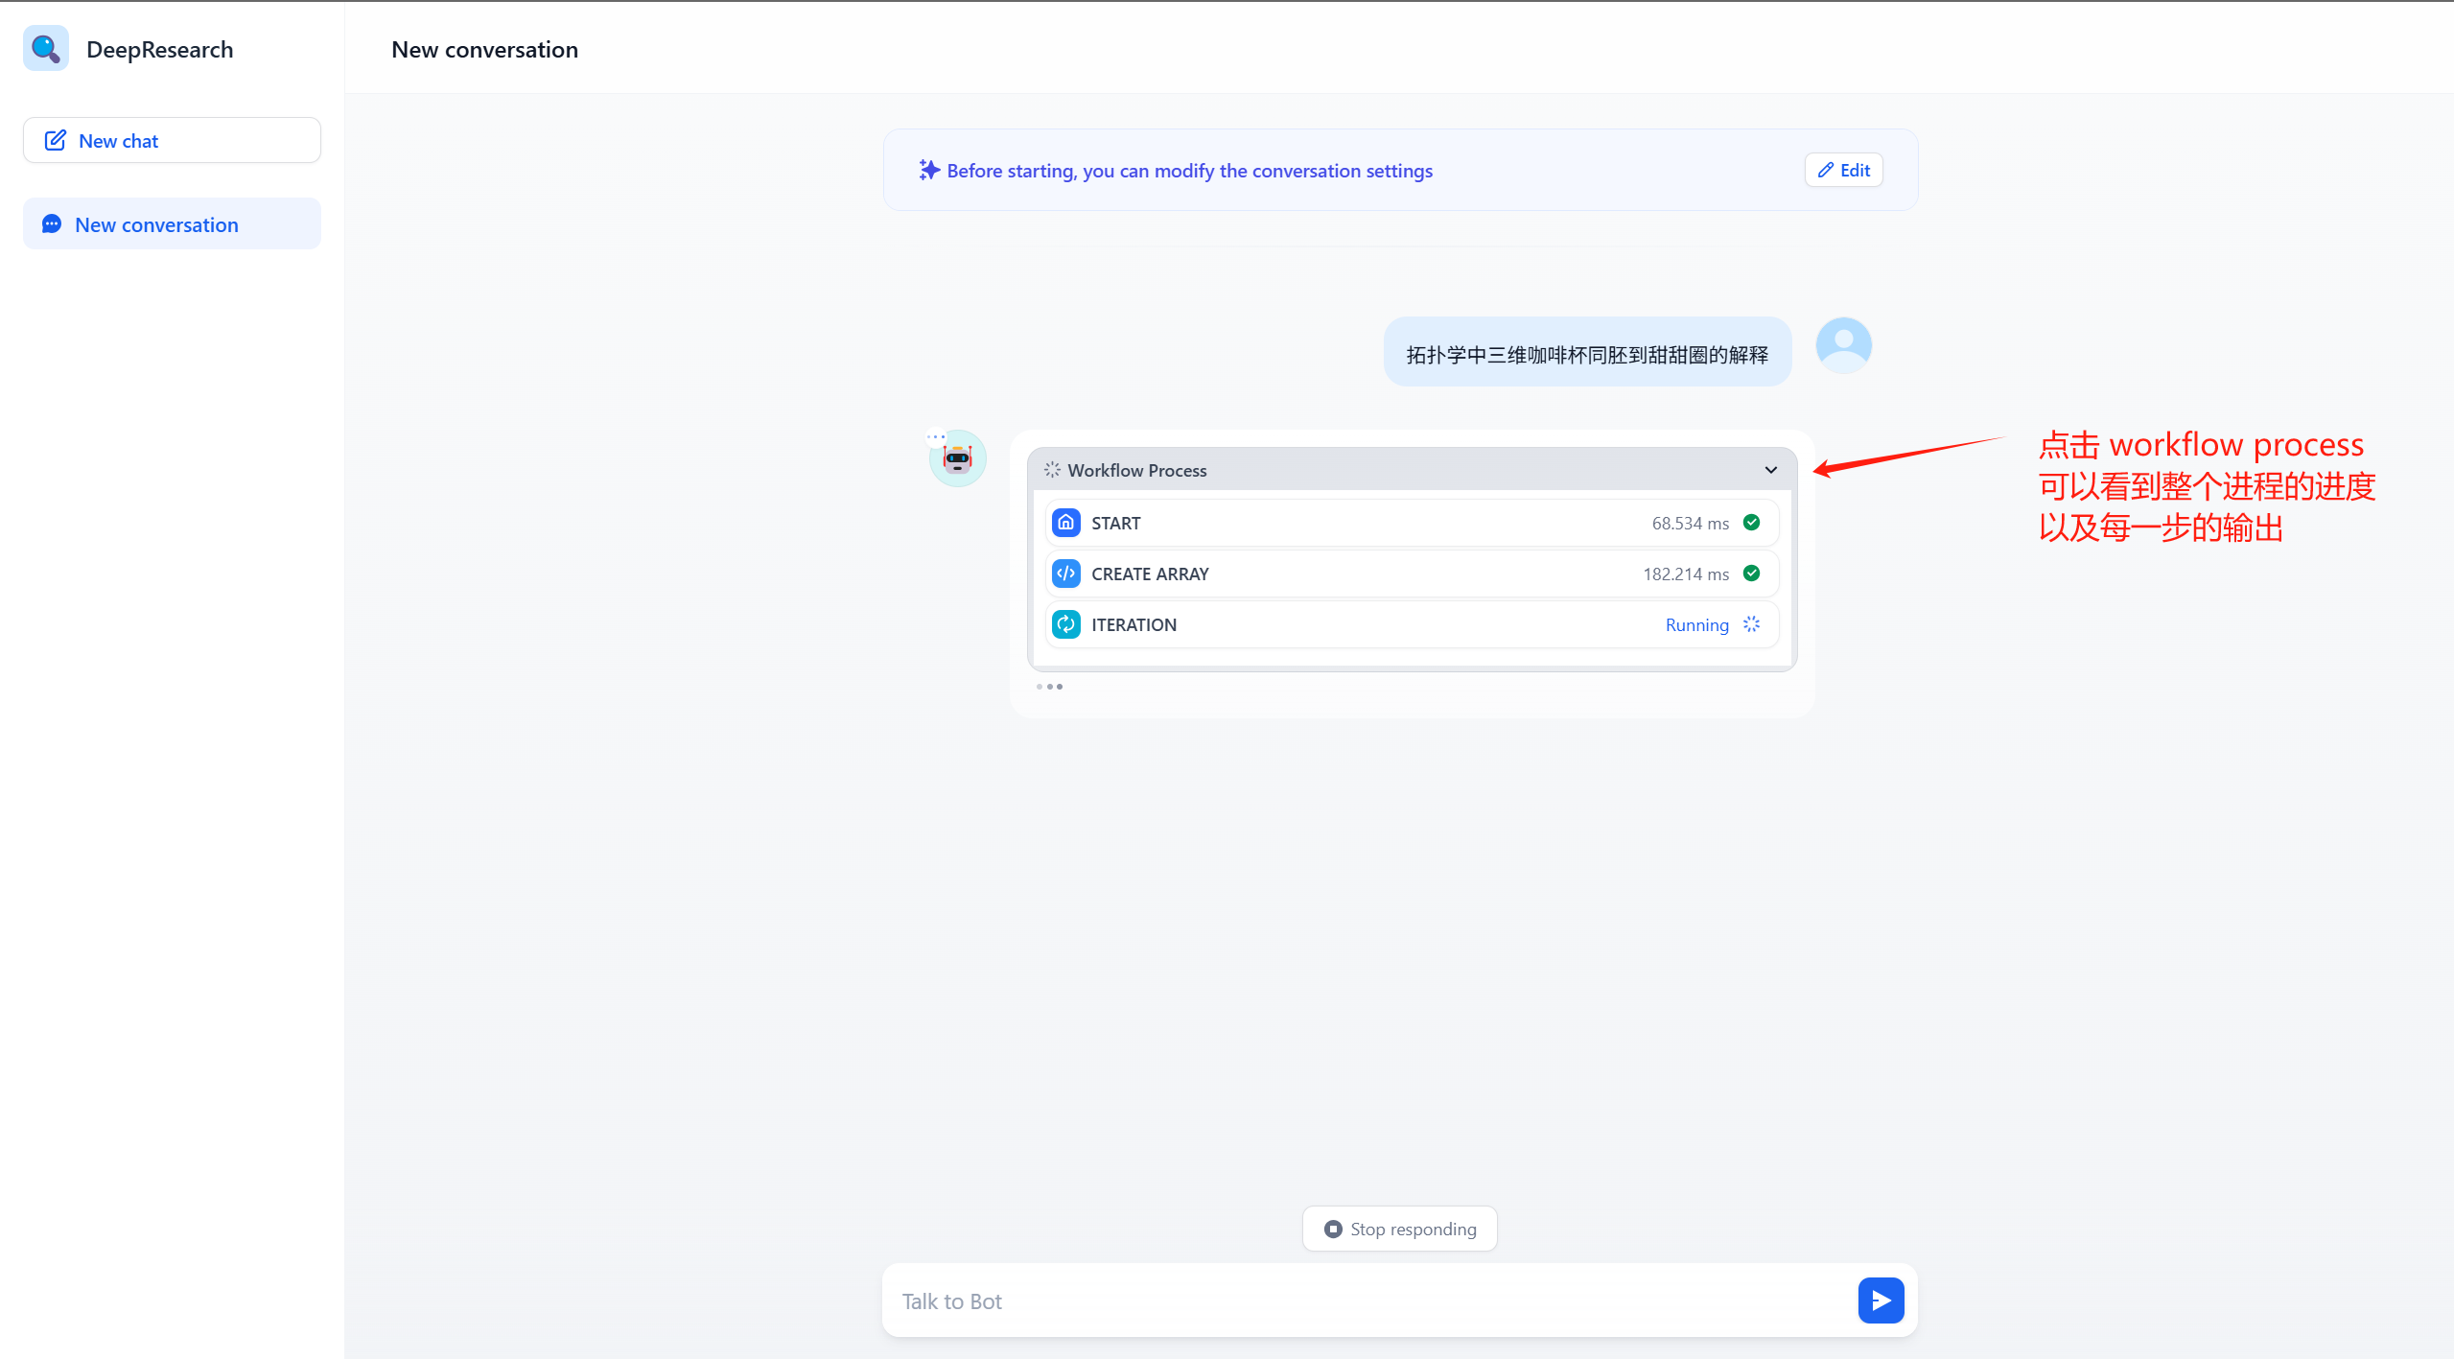The height and width of the screenshot is (1359, 2454).
Task: Click the START node home icon
Action: pyautogui.click(x=1065, y=523)
